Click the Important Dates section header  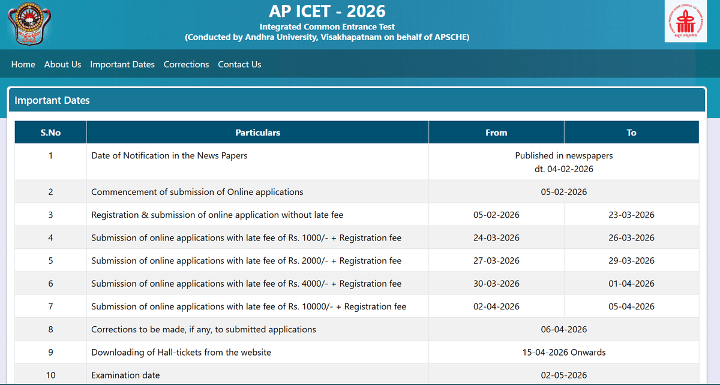click(52, 100)
